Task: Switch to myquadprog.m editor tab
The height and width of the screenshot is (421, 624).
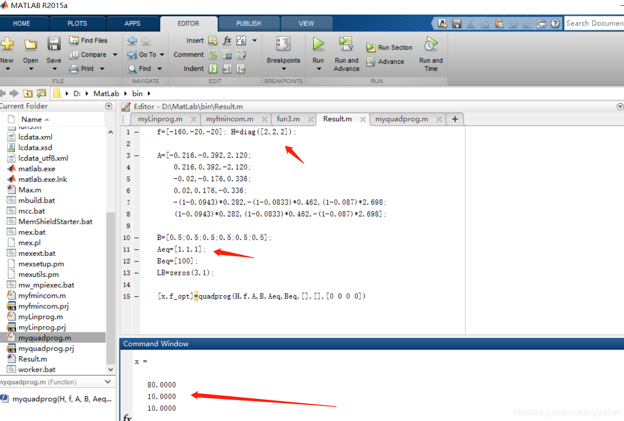Action: tap(402, 119)
